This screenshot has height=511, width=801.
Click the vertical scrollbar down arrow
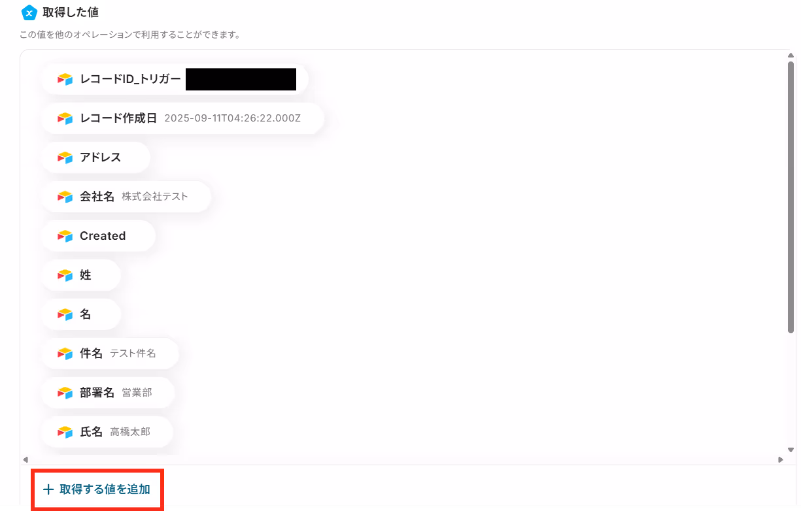(x=791, y=450)
